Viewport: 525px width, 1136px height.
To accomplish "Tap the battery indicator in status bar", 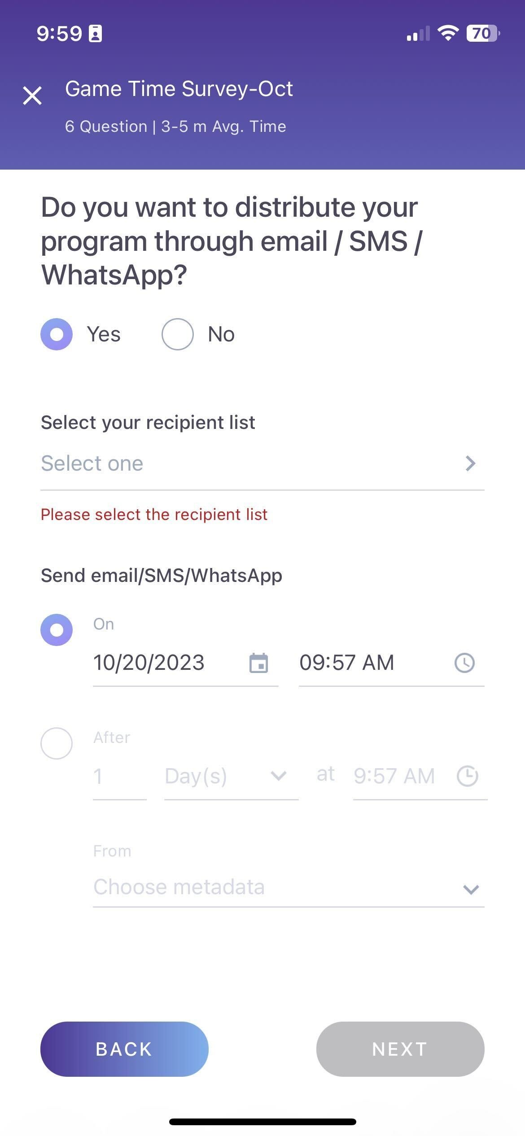I will (483, 33).
